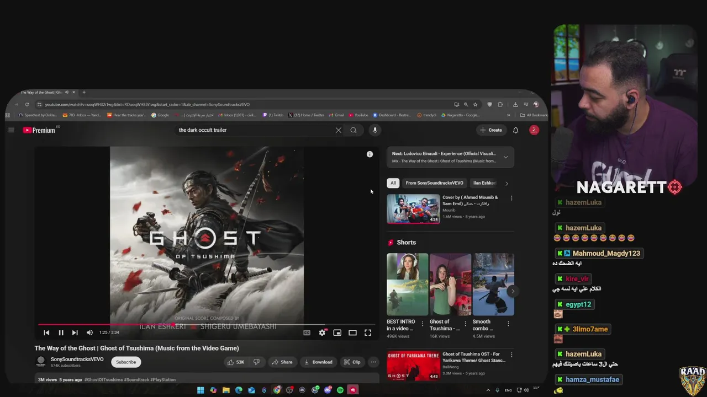The width and height of the screenshot is (707, 397).
Task: Open SonySoundtracksVEVO channel name link
Action: [77, 360]
